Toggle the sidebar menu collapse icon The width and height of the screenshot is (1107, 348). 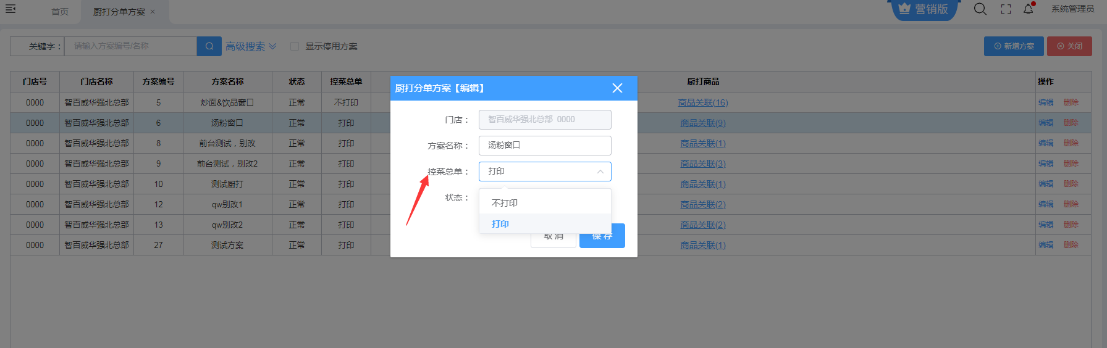11,9
